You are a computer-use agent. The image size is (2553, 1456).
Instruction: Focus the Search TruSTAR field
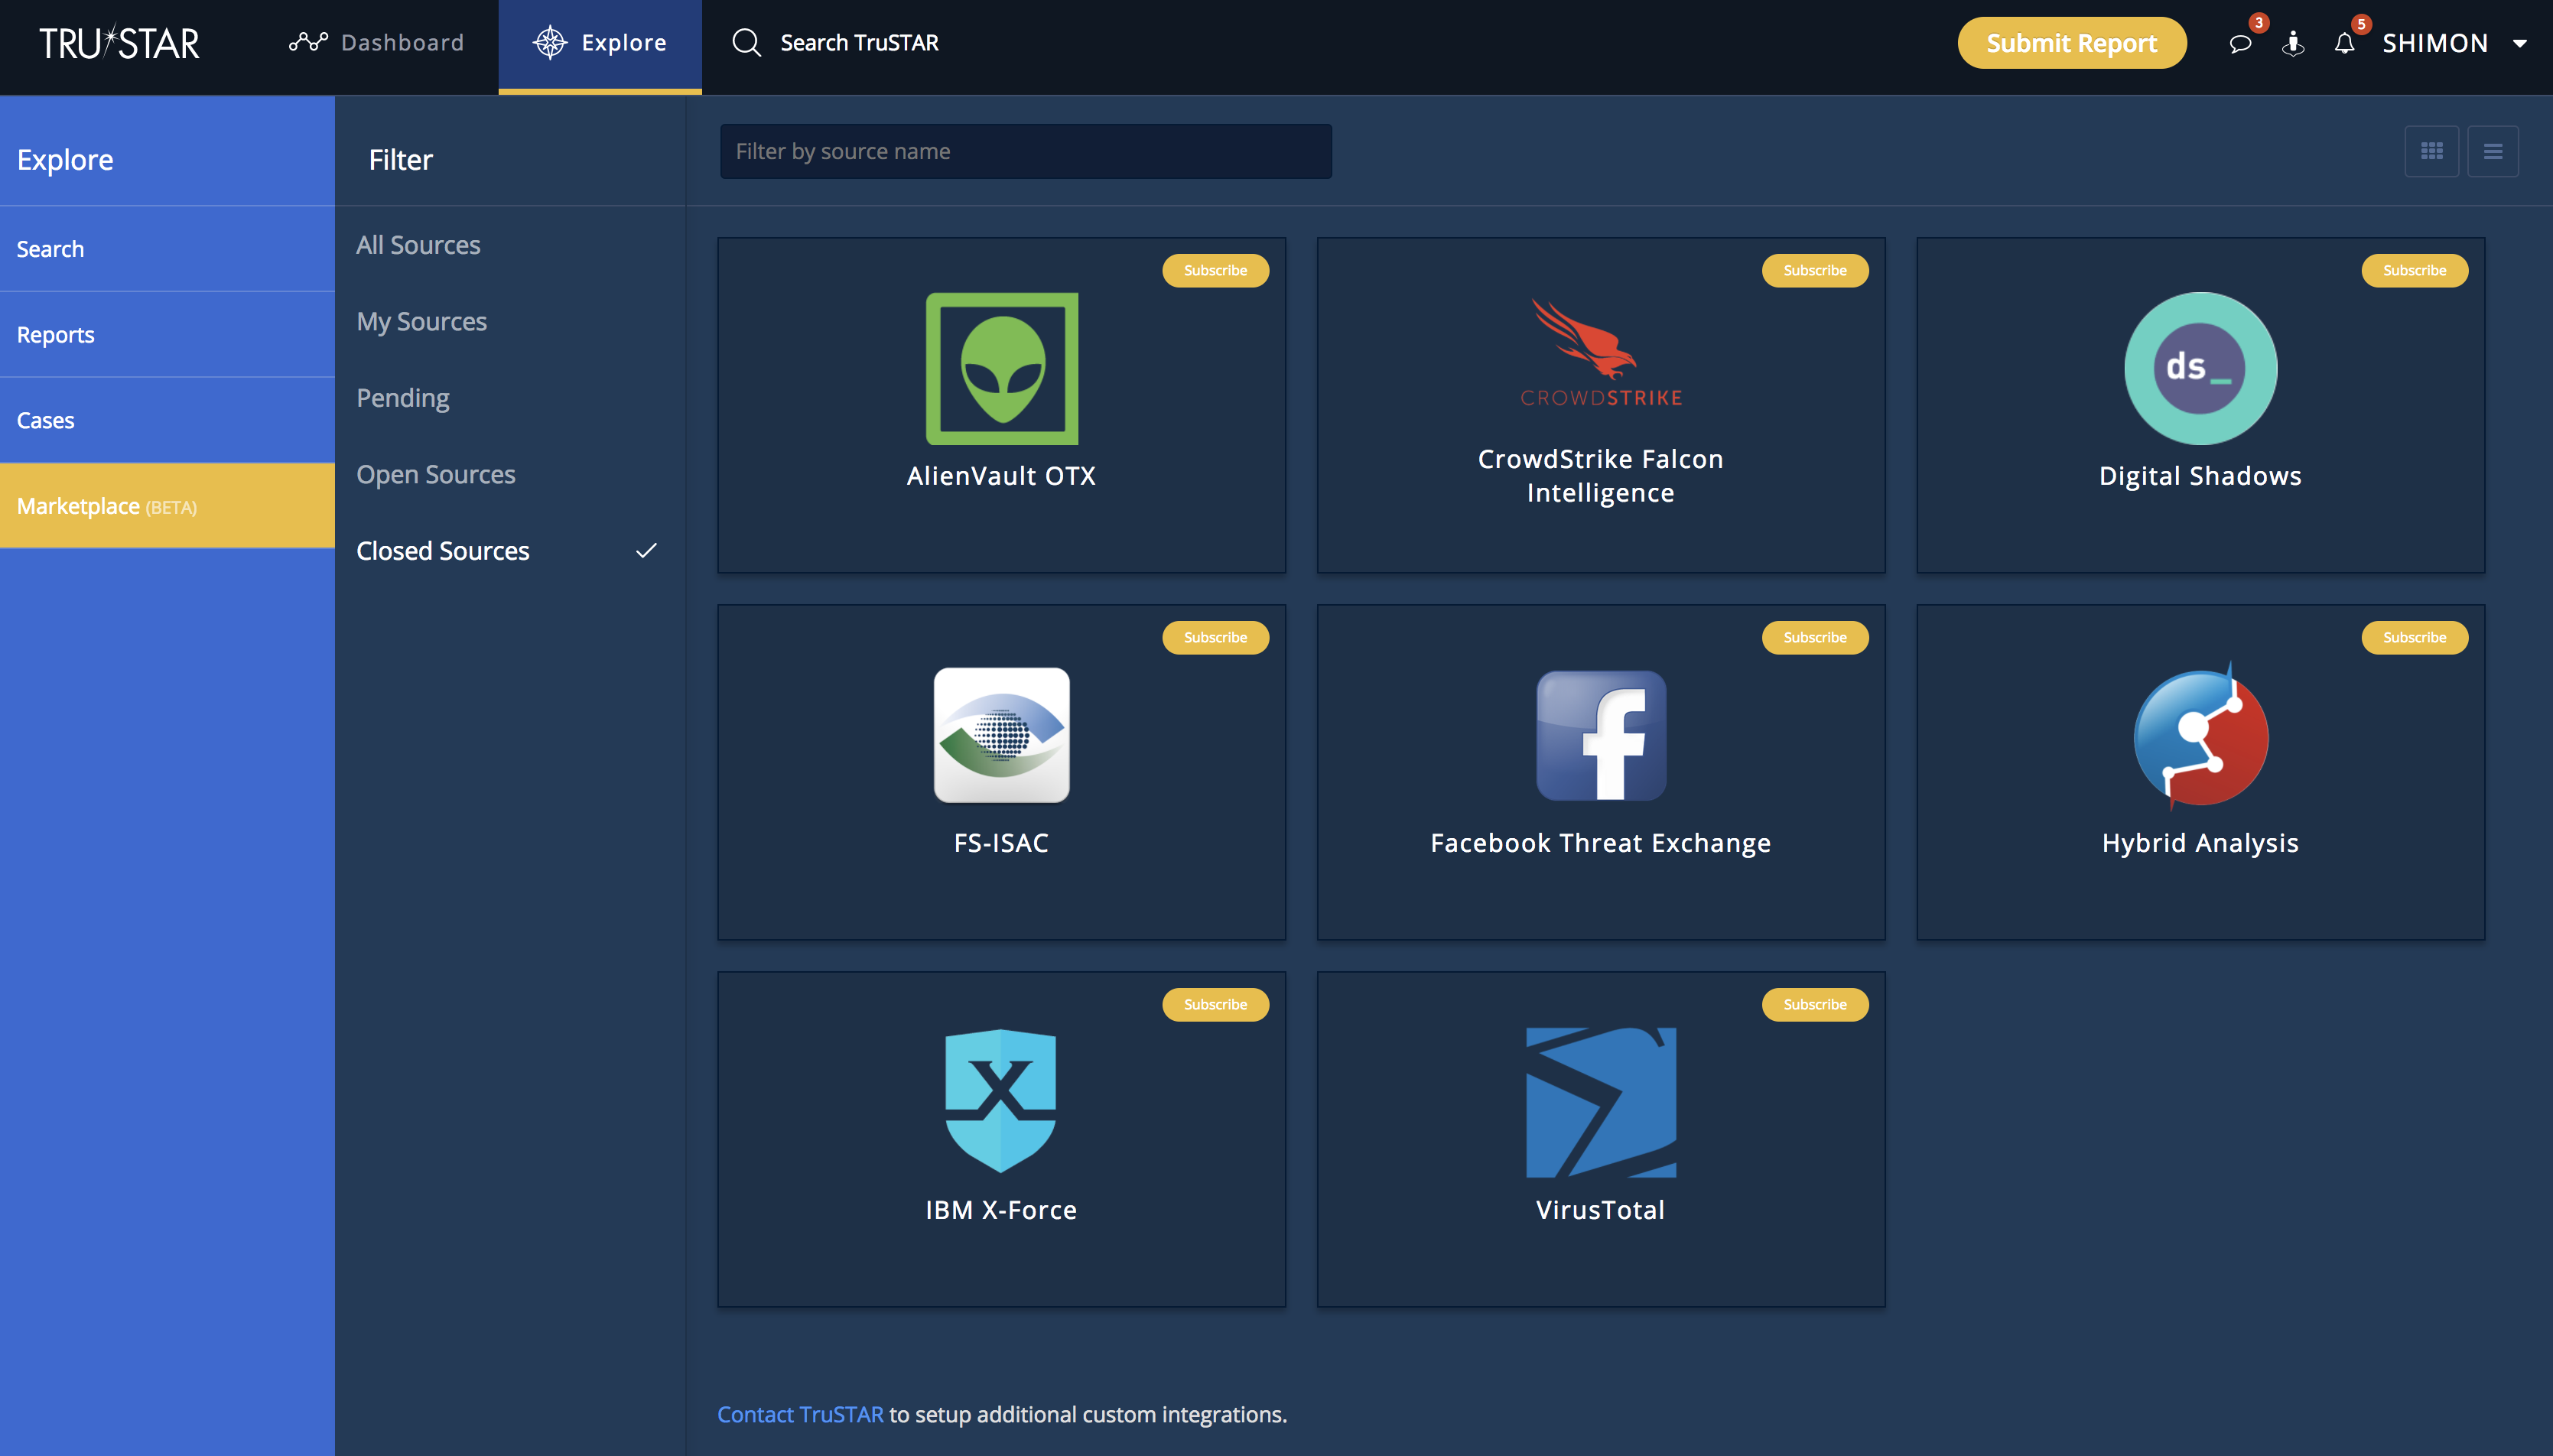pyautogui.click(x=859, y=43)
